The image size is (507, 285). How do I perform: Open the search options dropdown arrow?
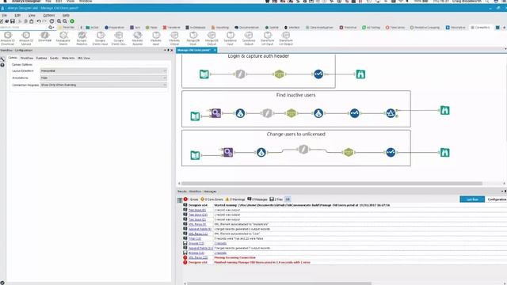click(x=53, y=28)
